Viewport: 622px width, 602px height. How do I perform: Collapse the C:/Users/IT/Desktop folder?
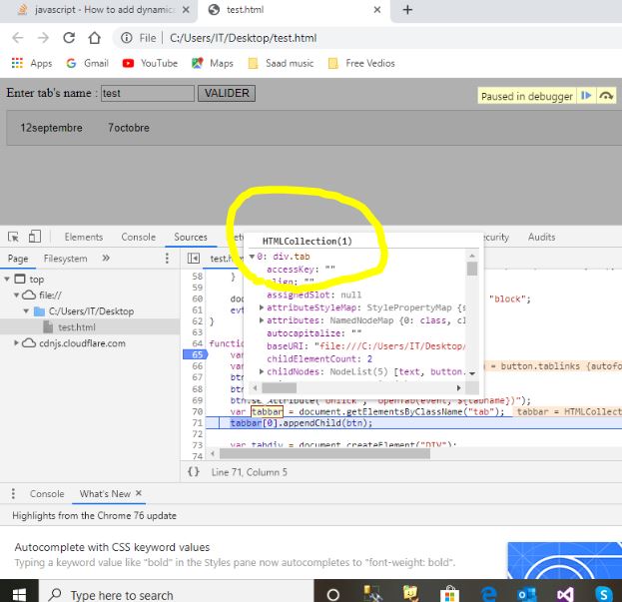(x=27, y=311)
